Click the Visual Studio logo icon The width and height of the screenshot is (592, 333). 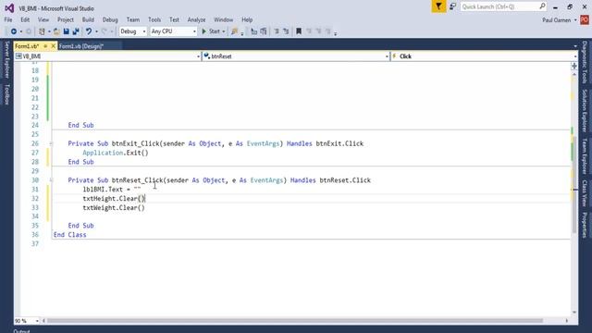click(9, 8)
